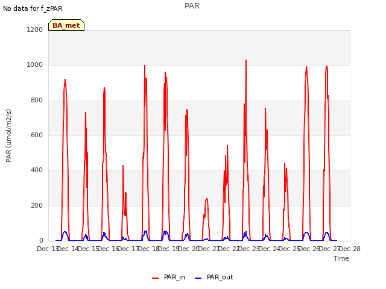Click the 600 y-axis tick label
This screenshot has height=289, width=386.
coord(37,135)
